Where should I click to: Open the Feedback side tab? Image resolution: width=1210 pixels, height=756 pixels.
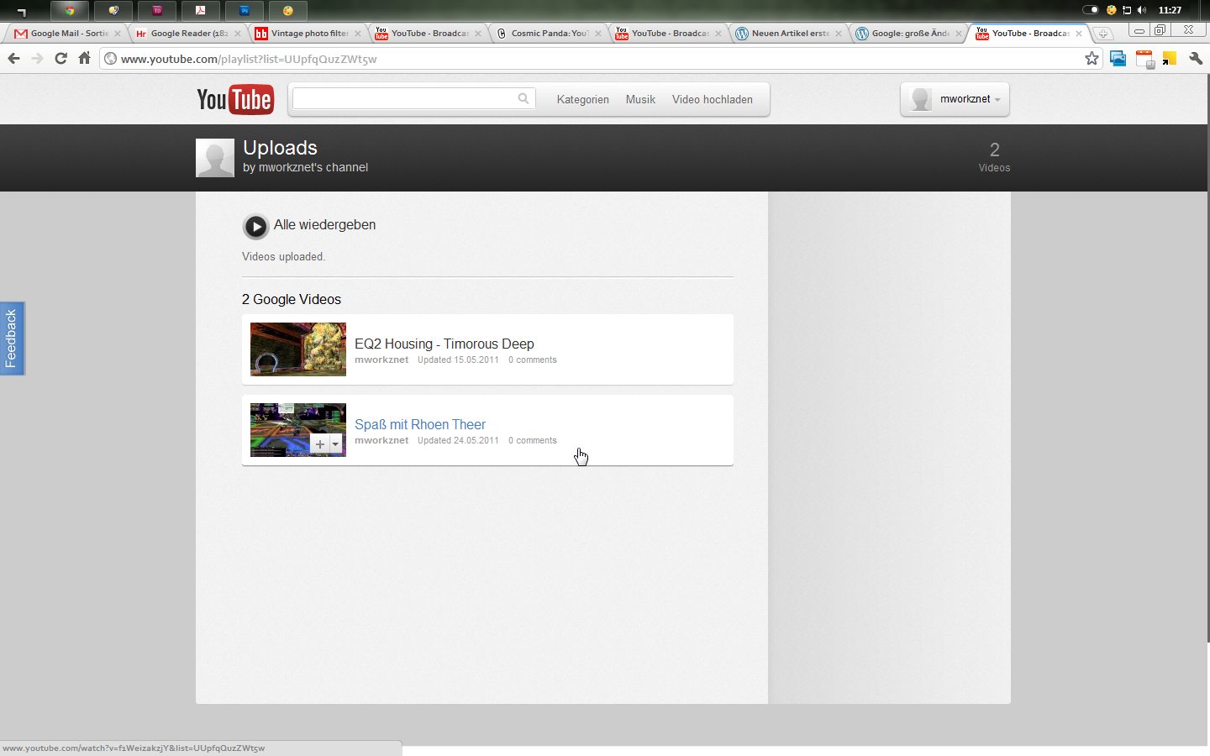point(12,338)
